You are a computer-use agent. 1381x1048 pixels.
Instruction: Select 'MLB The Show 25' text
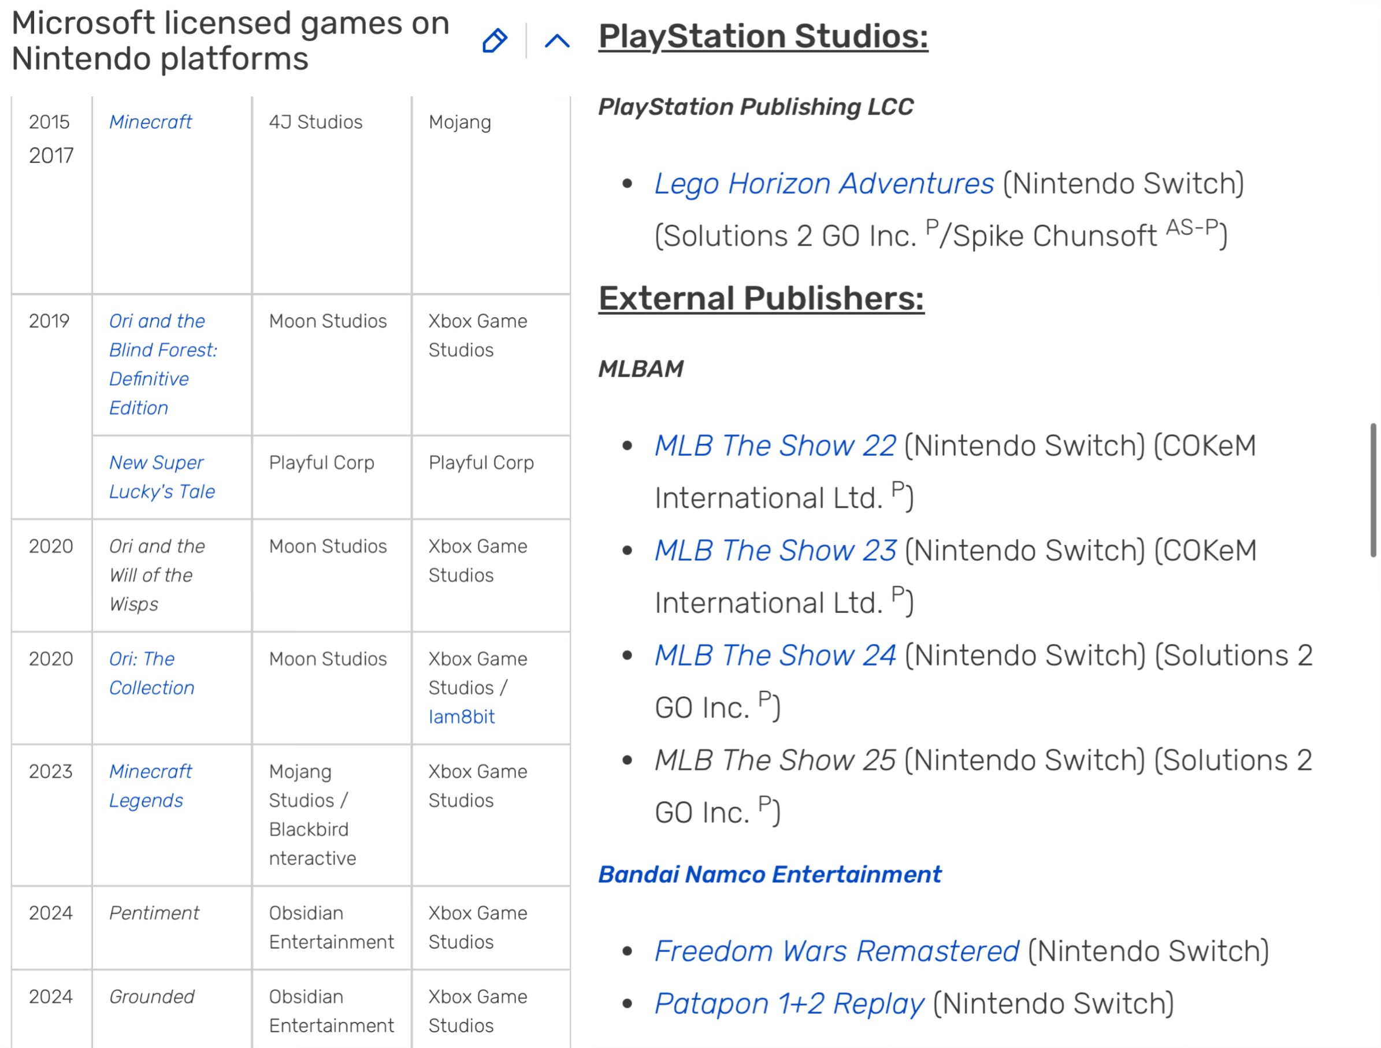(775, 760)
